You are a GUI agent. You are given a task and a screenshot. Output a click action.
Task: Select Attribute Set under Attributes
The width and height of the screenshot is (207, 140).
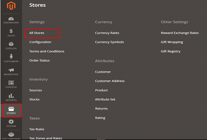(105, 99)
